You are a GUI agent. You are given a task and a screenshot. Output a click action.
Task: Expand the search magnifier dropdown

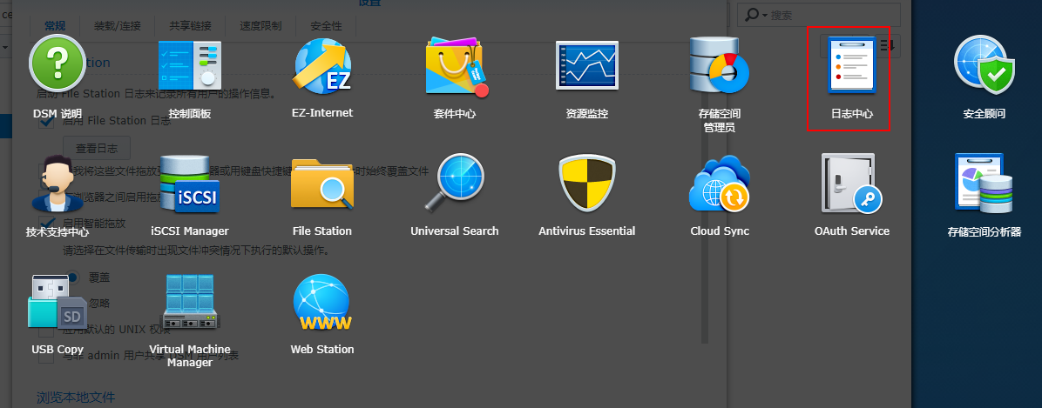(755, 15)
